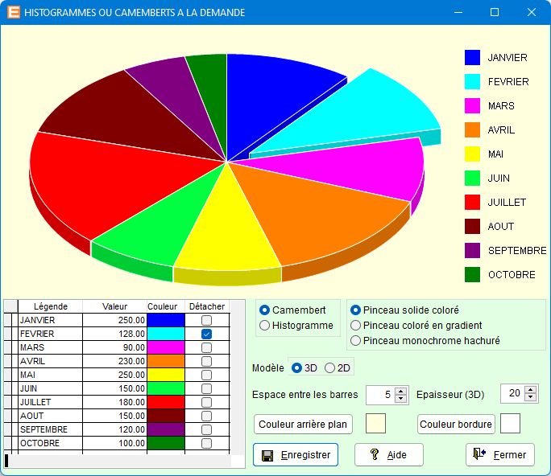Image resolution: width=551 pixels, height=476 pixels.
Task: Click the cyan FEVRIER legend square
Action: click(473, 82)
